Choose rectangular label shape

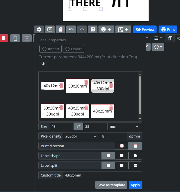point(108,156)
